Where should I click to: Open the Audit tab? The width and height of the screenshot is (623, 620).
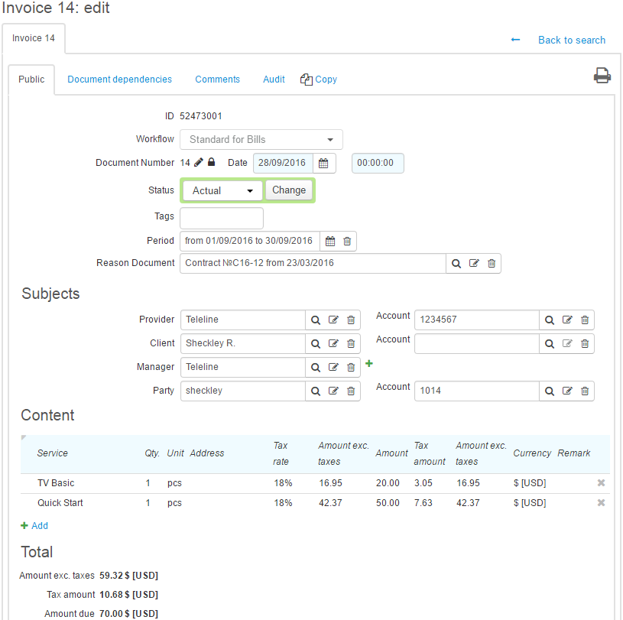point(274,80)
